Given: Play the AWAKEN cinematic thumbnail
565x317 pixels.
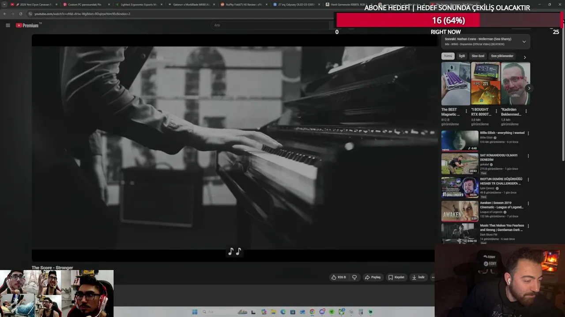Looking at the screenshot, I should pyautogui.click(x=460, y=211).
